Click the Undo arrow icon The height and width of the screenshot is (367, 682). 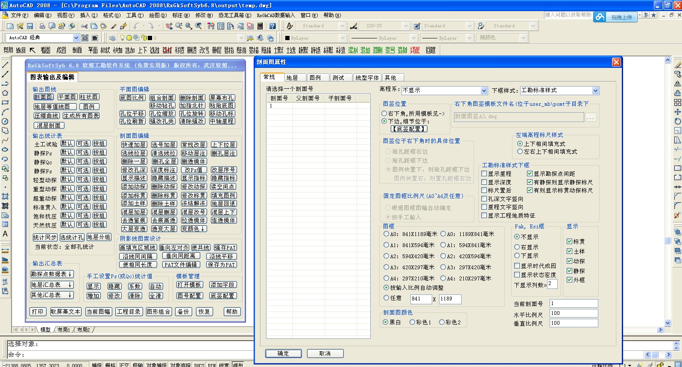pyautogui.click(x=136, y=26)
